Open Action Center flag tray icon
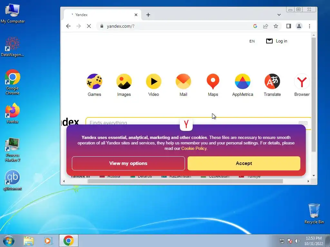This screenshot has height=247, width=330. (x=290, y=241)
